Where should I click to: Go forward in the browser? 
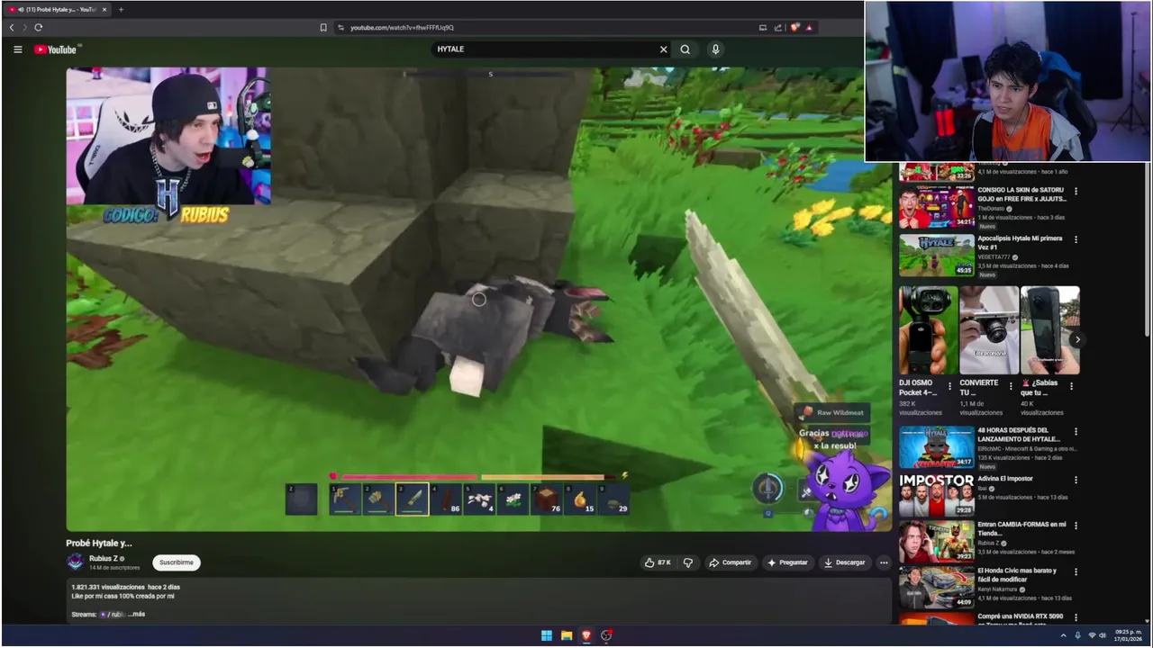pos(25,28)
